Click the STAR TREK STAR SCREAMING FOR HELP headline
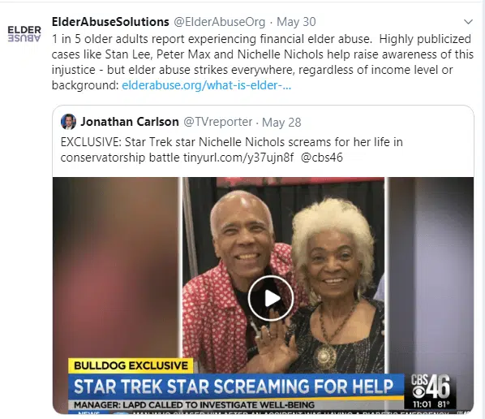This screenshot has width=485, height=419. pos(234,387)
